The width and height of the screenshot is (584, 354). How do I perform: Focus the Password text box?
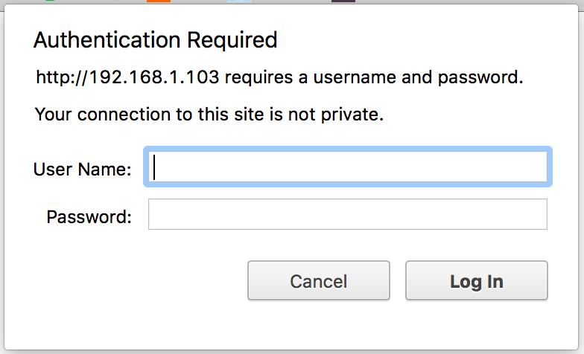click(348, 215)
